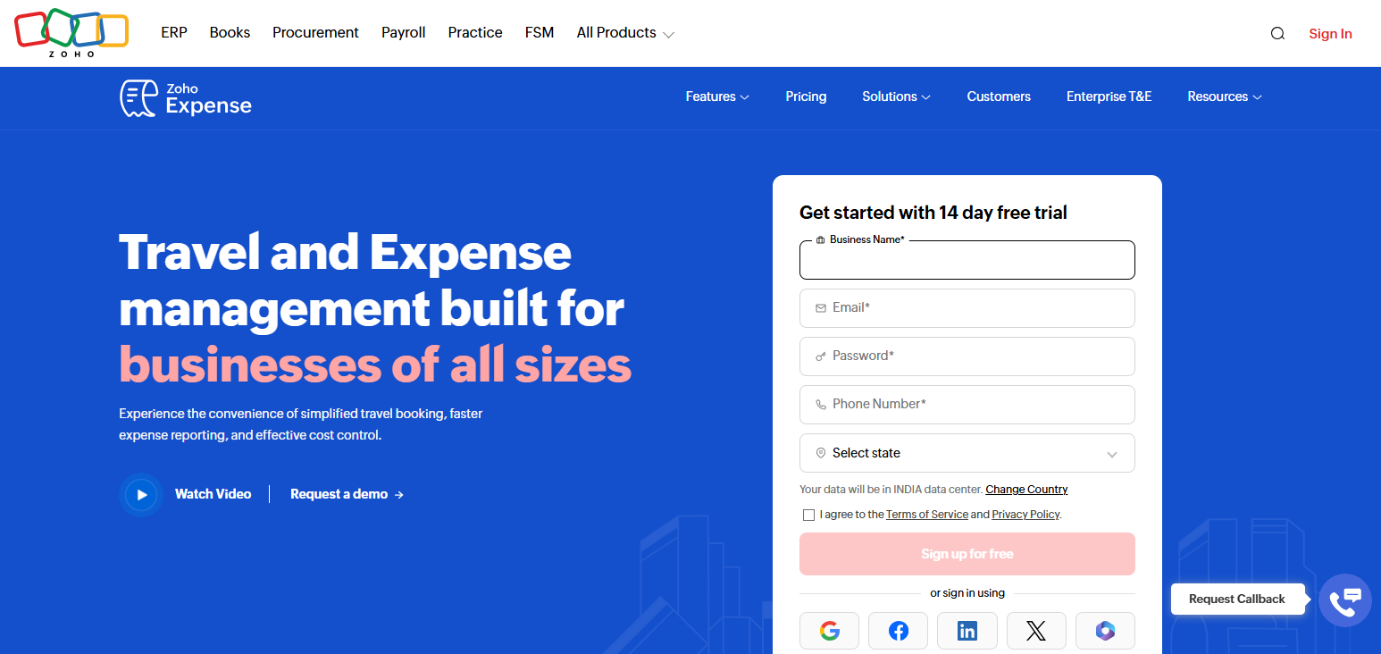Expand the Solutions dropdown
Screen dimensions: 1381x654
(x=896, y=96)
